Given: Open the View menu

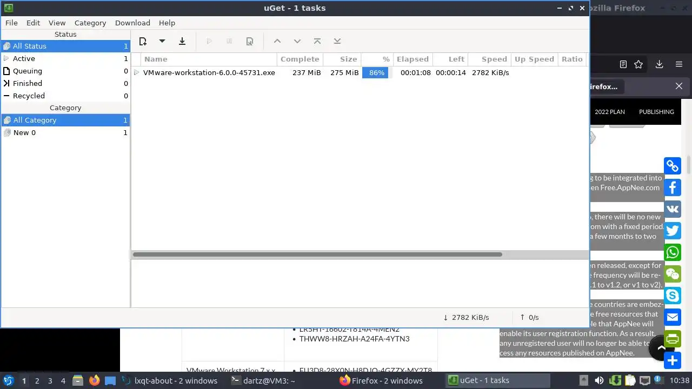Looking at the screenshot, I should click(57, 23).
